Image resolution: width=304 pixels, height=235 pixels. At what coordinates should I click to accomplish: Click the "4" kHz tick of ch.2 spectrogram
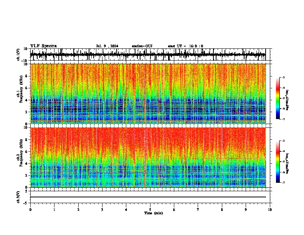pos(27,164)
